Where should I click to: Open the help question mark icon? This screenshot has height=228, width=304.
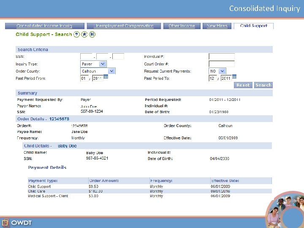coord(76,35)
